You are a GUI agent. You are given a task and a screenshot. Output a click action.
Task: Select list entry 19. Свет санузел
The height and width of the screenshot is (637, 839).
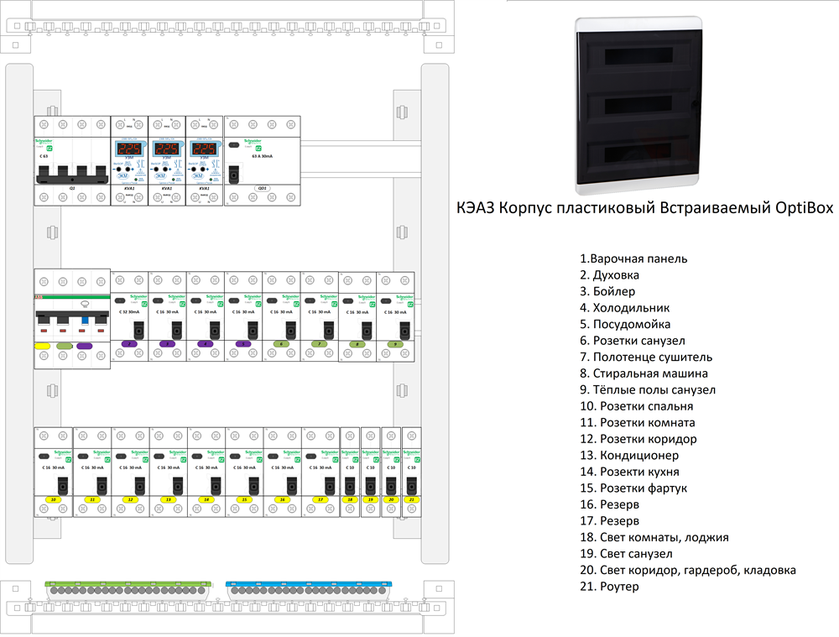point(626,554)
